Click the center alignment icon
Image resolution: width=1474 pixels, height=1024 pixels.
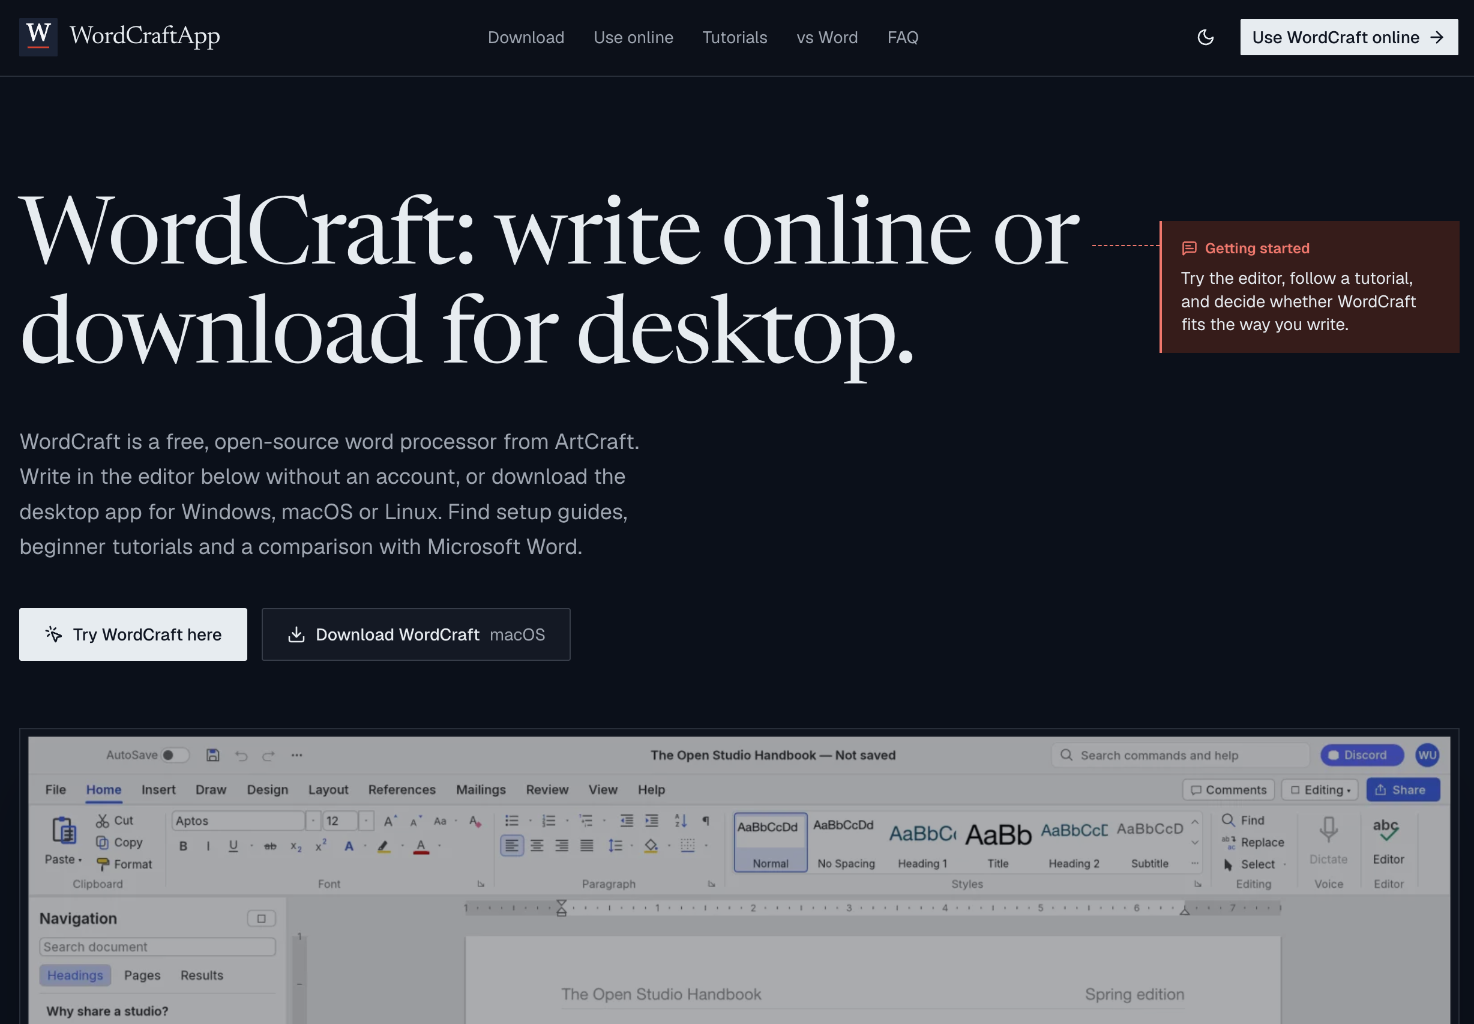[x=537, y=846]
